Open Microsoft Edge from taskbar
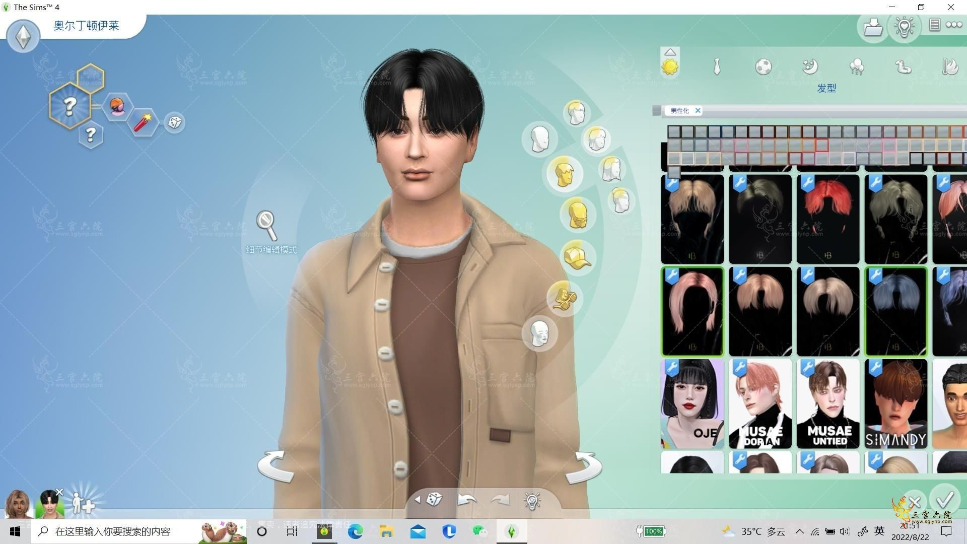Screen dimensions: 967x544 click(x=356, y=531)
